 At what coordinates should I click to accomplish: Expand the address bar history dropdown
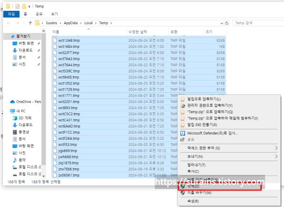click(222, 23)
